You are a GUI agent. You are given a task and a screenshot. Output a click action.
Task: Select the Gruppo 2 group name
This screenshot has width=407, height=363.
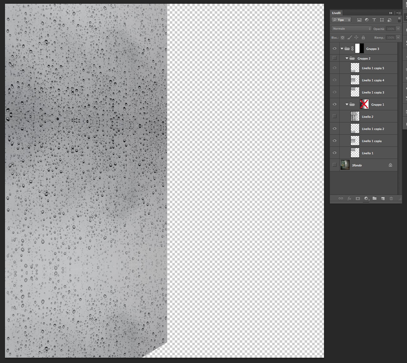click(x=364, y=59)
